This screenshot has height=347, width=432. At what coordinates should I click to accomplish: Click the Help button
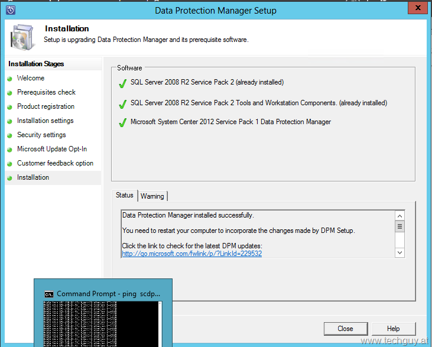click(x=394, y=329)
